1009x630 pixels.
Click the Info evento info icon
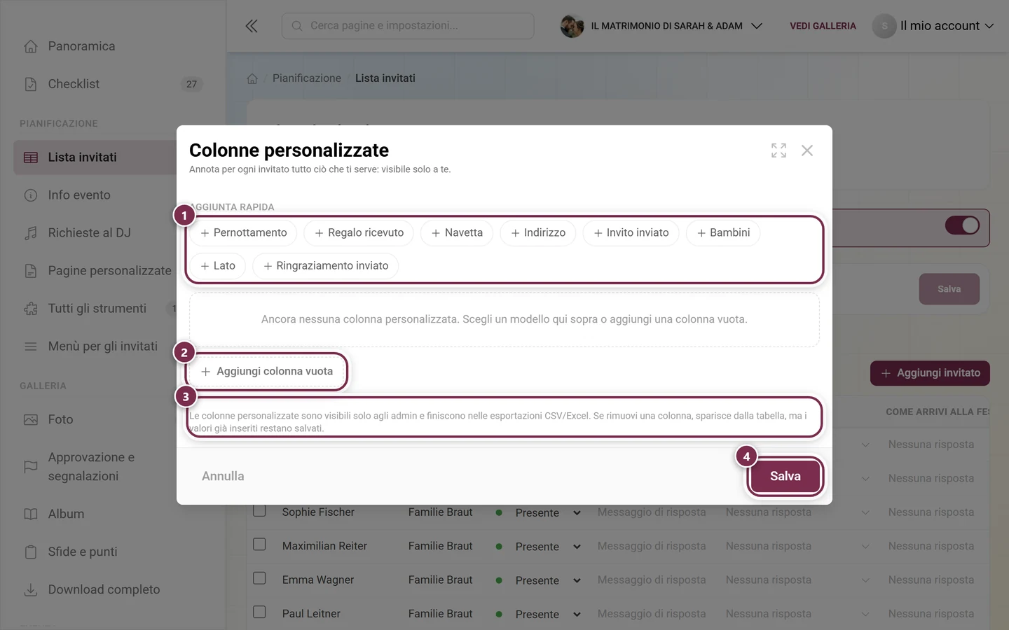point(31,195)
